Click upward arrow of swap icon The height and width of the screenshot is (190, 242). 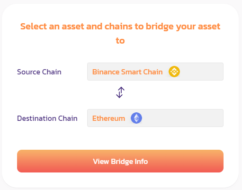[x=121, y=91]
